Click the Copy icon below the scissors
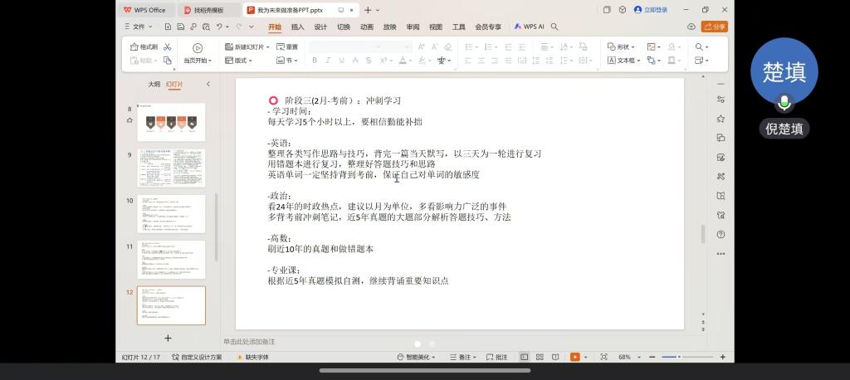This screenshot has height=380, width=850. coord(168,61)
